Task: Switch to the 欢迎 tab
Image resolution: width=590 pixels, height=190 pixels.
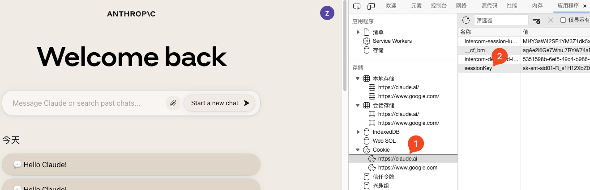Action: (391, 6)
